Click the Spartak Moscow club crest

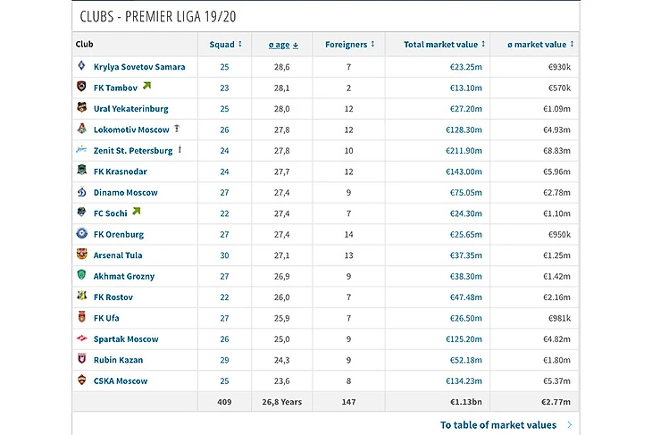click(82, 339)
